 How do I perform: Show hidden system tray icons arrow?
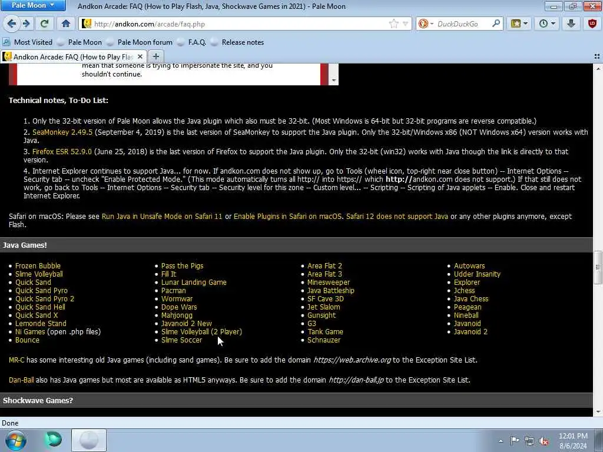(x=501, y=441)
